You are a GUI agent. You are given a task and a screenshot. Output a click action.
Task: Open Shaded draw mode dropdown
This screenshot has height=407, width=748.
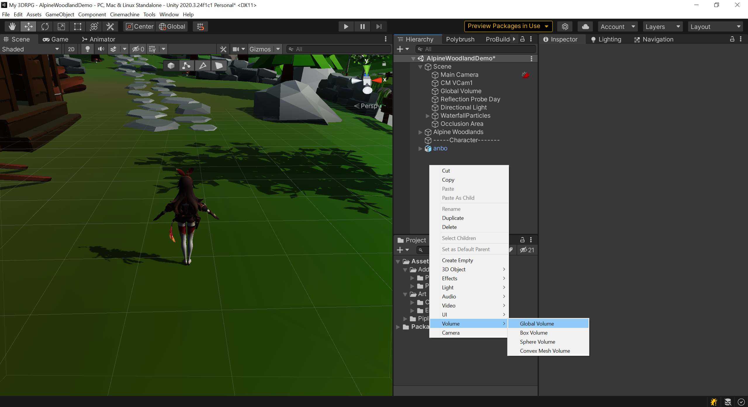tap(30, 49)
